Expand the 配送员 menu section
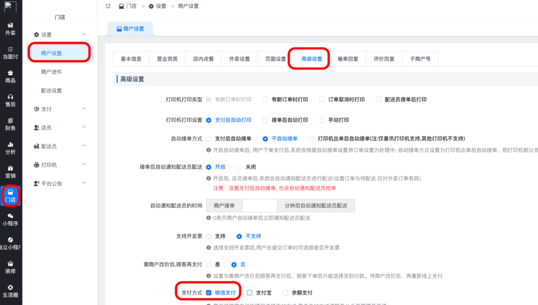Screen dimensions: 538x305 click(84, 146)
